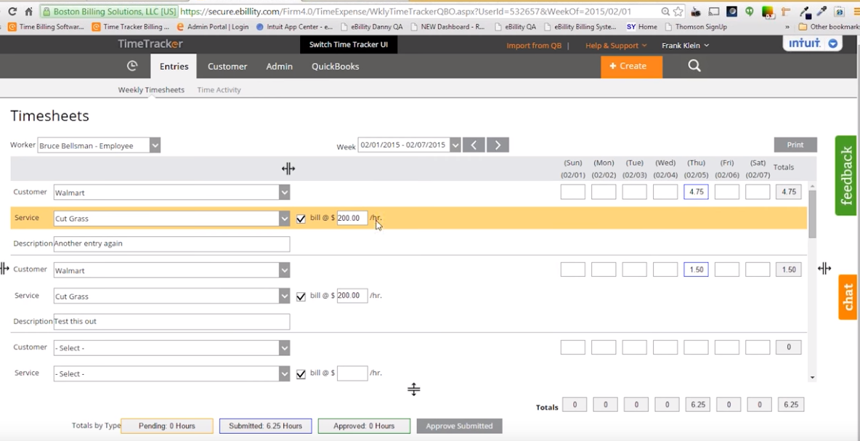This screenshot has width=860, height=441.
Task: Open the Customer tab
Action: [x=227, y=66]
